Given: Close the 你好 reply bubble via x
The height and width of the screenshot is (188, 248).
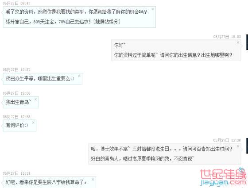Looking at the screenshot, I should (x=238, y=42).
